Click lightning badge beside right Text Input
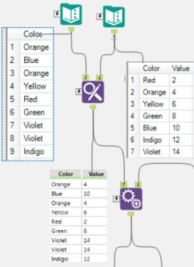The width and height of the screenshot is (194, 267). click(100, 16)
